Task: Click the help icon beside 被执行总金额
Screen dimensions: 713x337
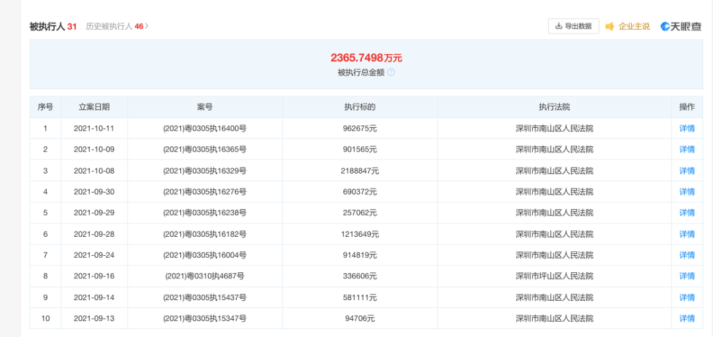Action: click(391, 73)
